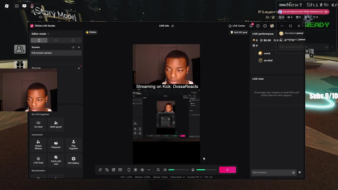Click the $0.00 earnings stat

point(265,40)
